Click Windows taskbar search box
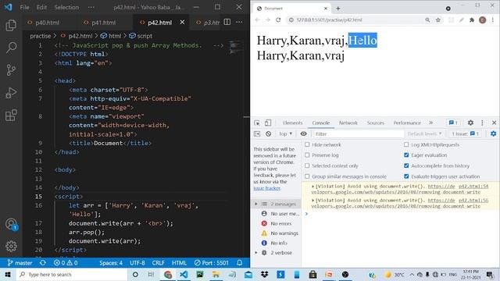500x281 pixels. coord(72,274)
